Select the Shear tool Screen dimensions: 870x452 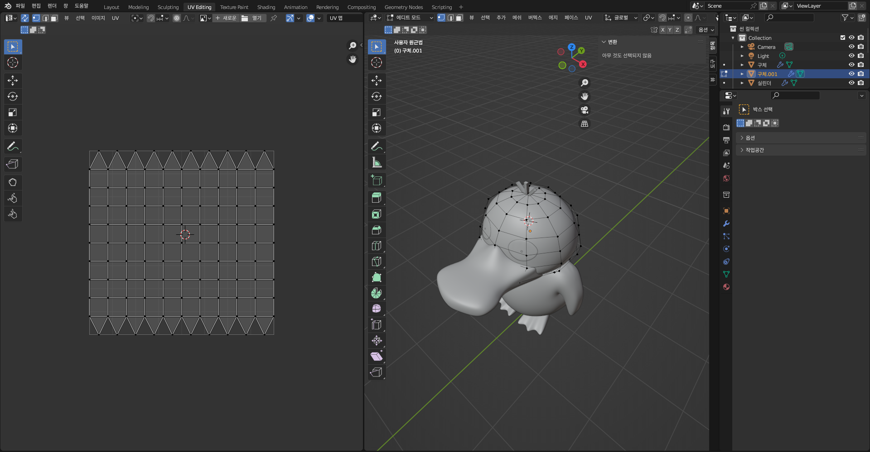(377, 357)
